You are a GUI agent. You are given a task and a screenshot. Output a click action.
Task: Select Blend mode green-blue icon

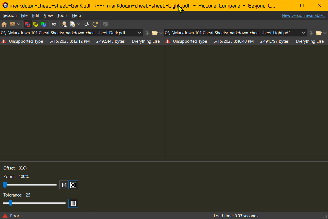44,24
